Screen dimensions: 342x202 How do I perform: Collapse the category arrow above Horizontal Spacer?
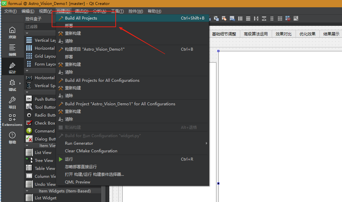(x=27, y=71)
